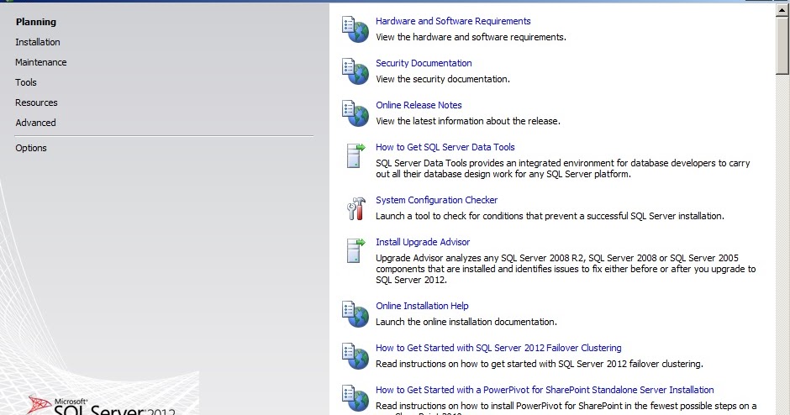Screen dimensions: 790x415
Task: Click the System Configuration Checker tools icon
Action: (355, 208)
